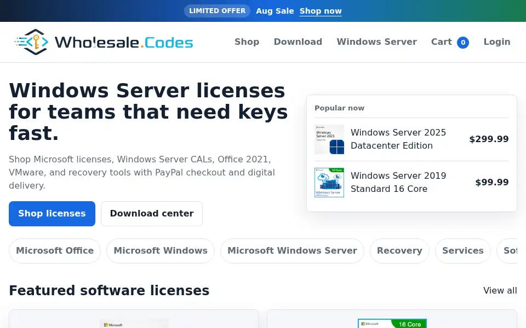Select Windows Server in the navigation
Viewport: 526px width, 328px height.
point(377,42)
